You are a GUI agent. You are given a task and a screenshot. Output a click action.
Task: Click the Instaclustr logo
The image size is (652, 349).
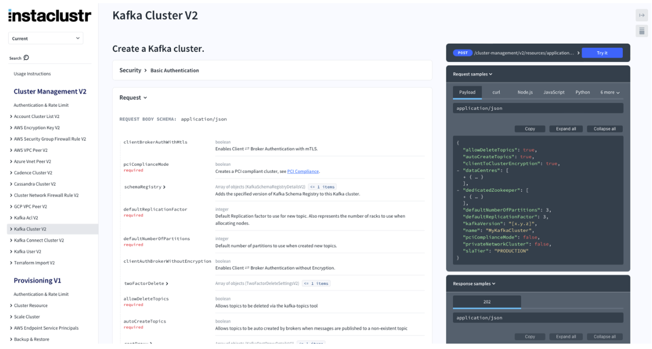49,16
